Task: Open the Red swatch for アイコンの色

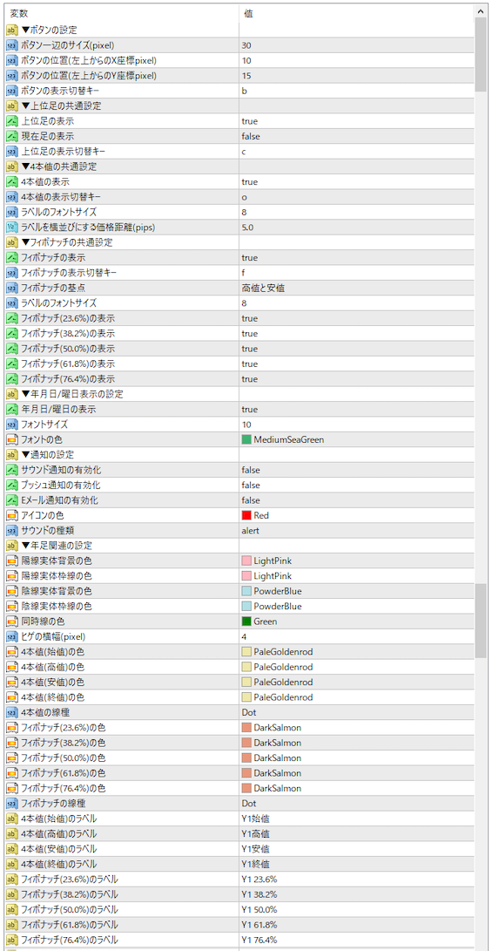Action: (246, 515)
